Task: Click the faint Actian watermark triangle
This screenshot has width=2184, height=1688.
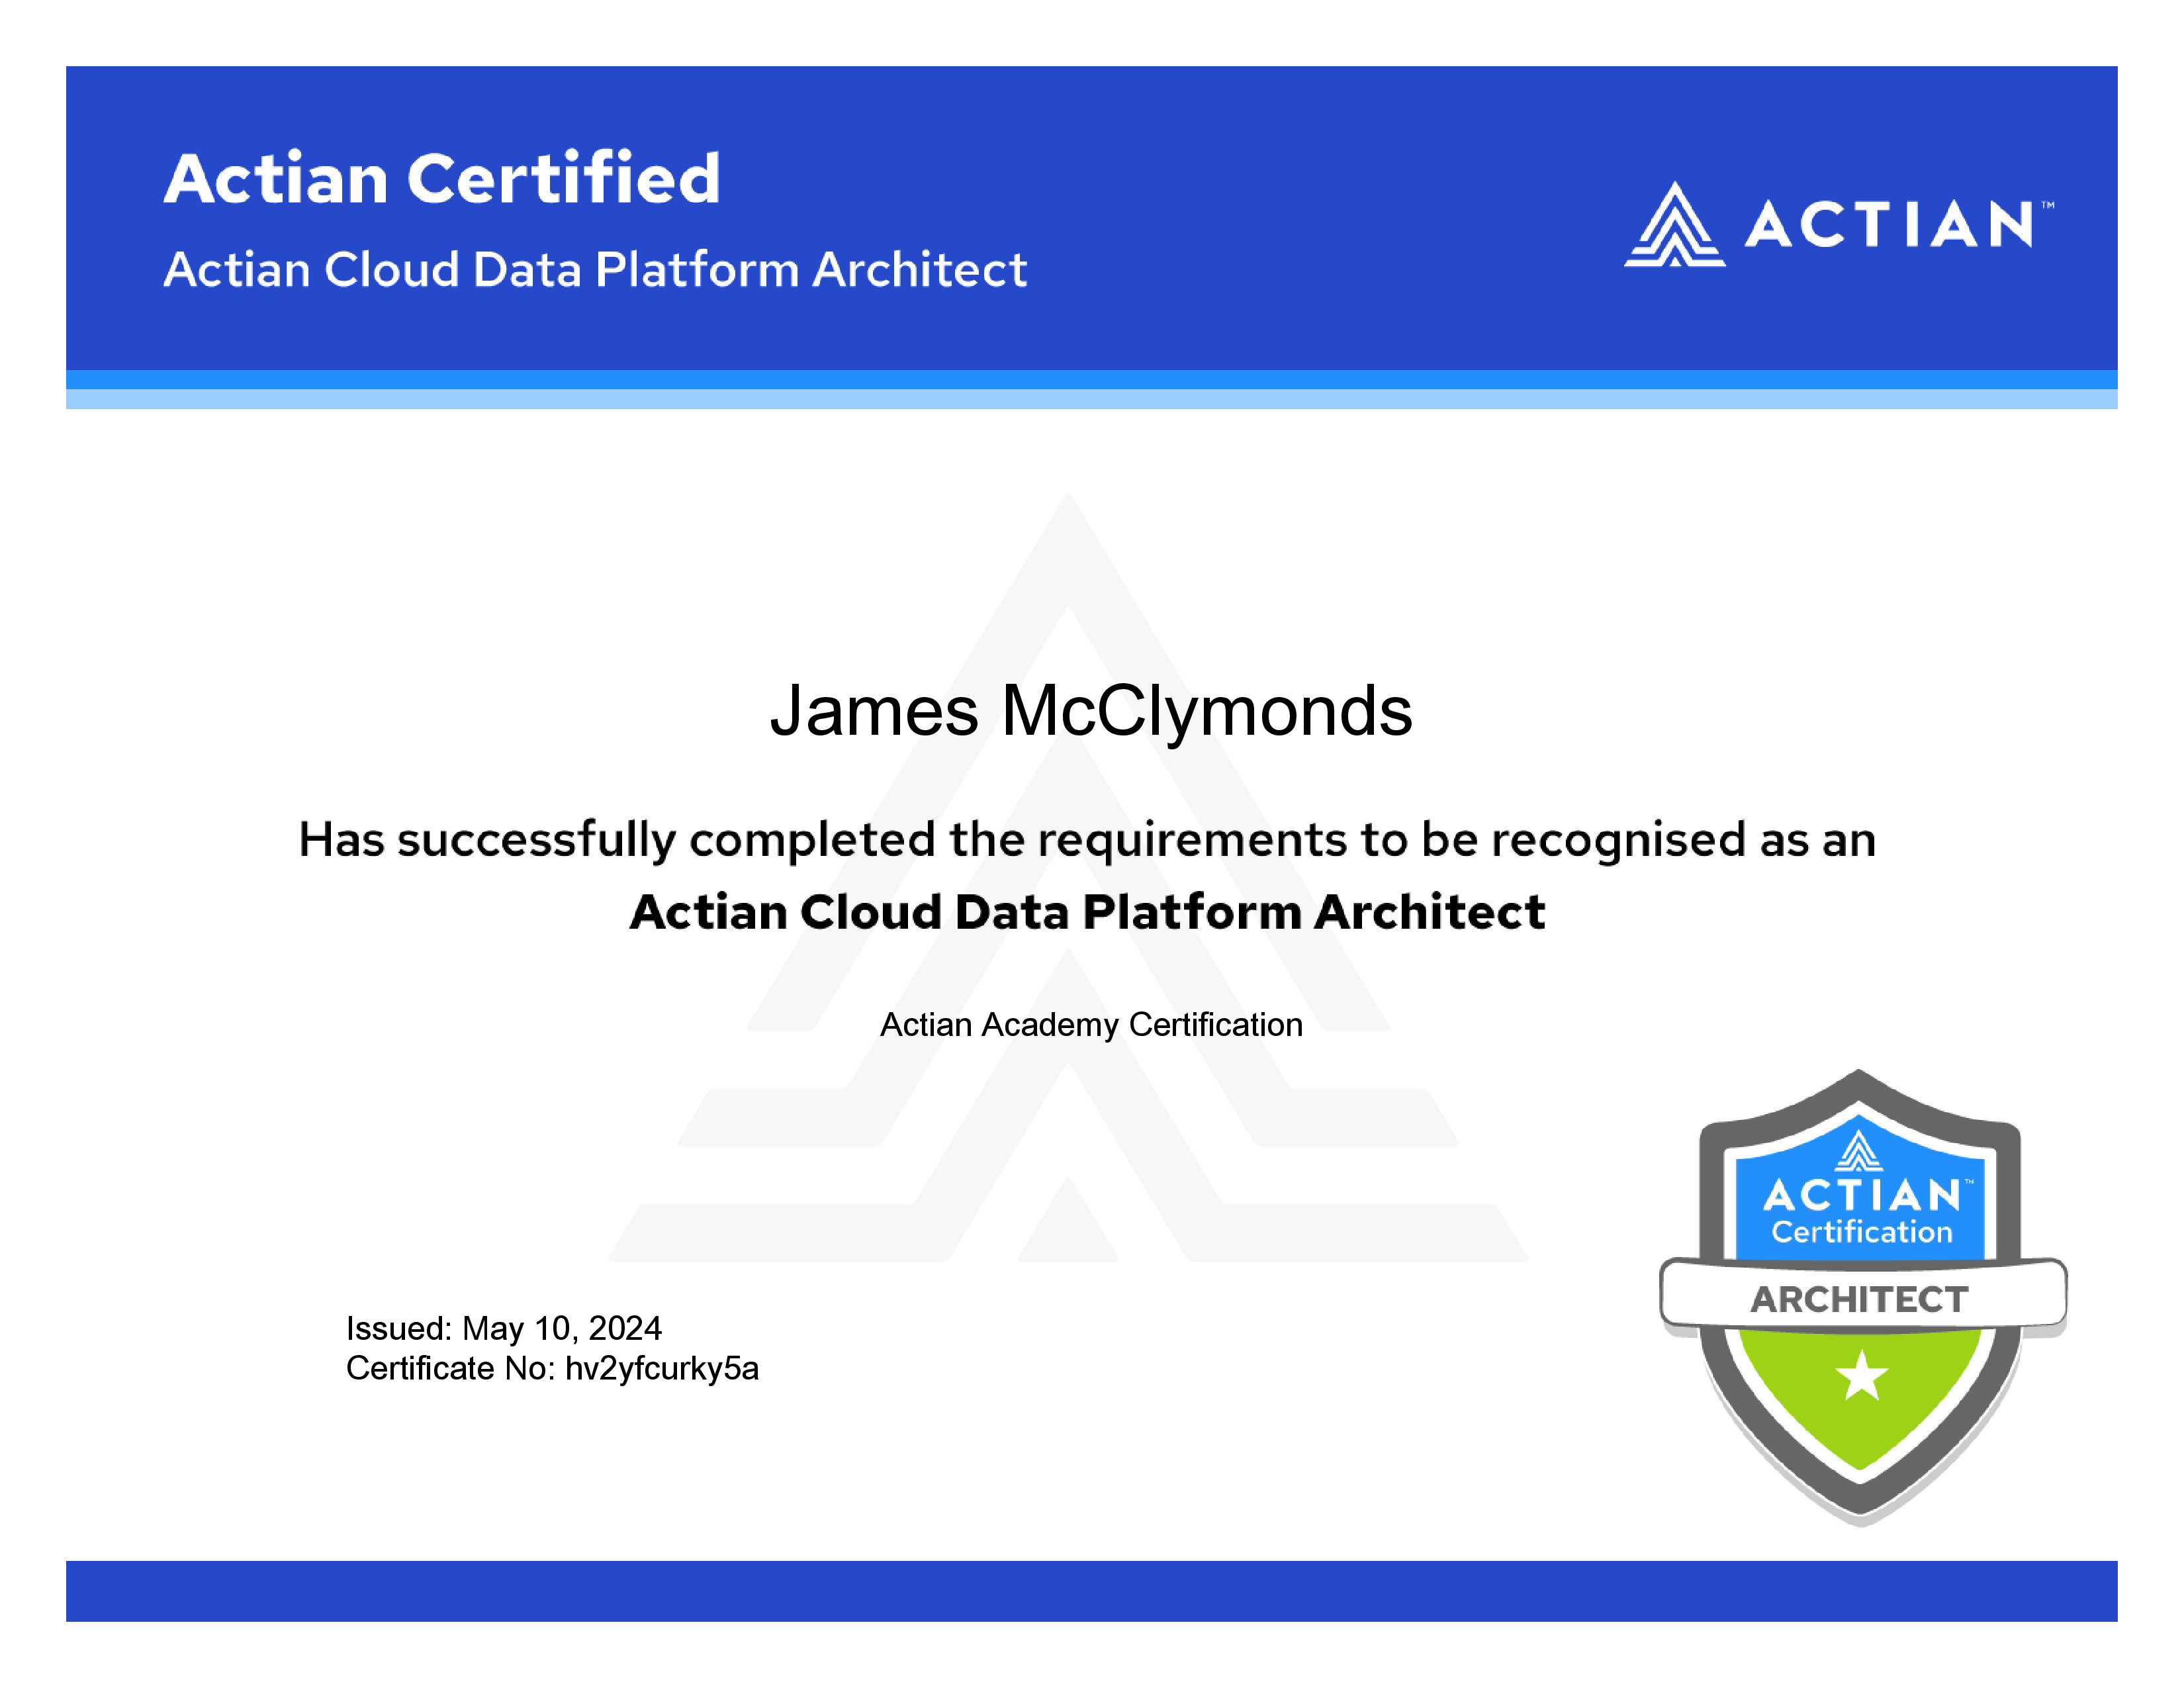Action: [1068, 877]
